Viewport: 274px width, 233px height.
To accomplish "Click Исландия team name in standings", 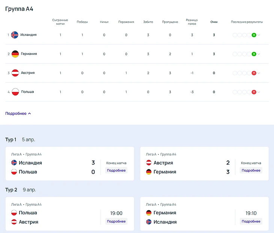I will click(x=29, y=35).
